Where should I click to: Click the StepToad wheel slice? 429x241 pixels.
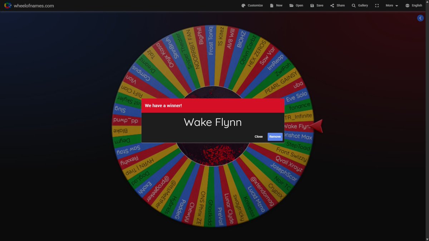(298, 146)
